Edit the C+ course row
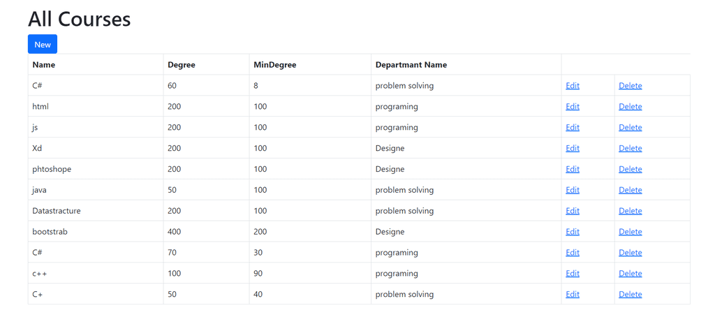 pos(573,295)
